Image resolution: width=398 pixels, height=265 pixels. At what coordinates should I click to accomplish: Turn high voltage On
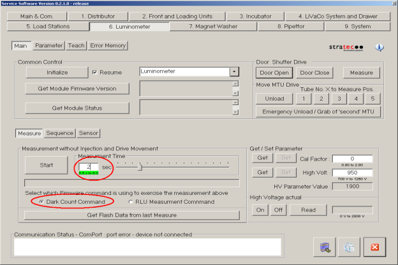[260, 210]
